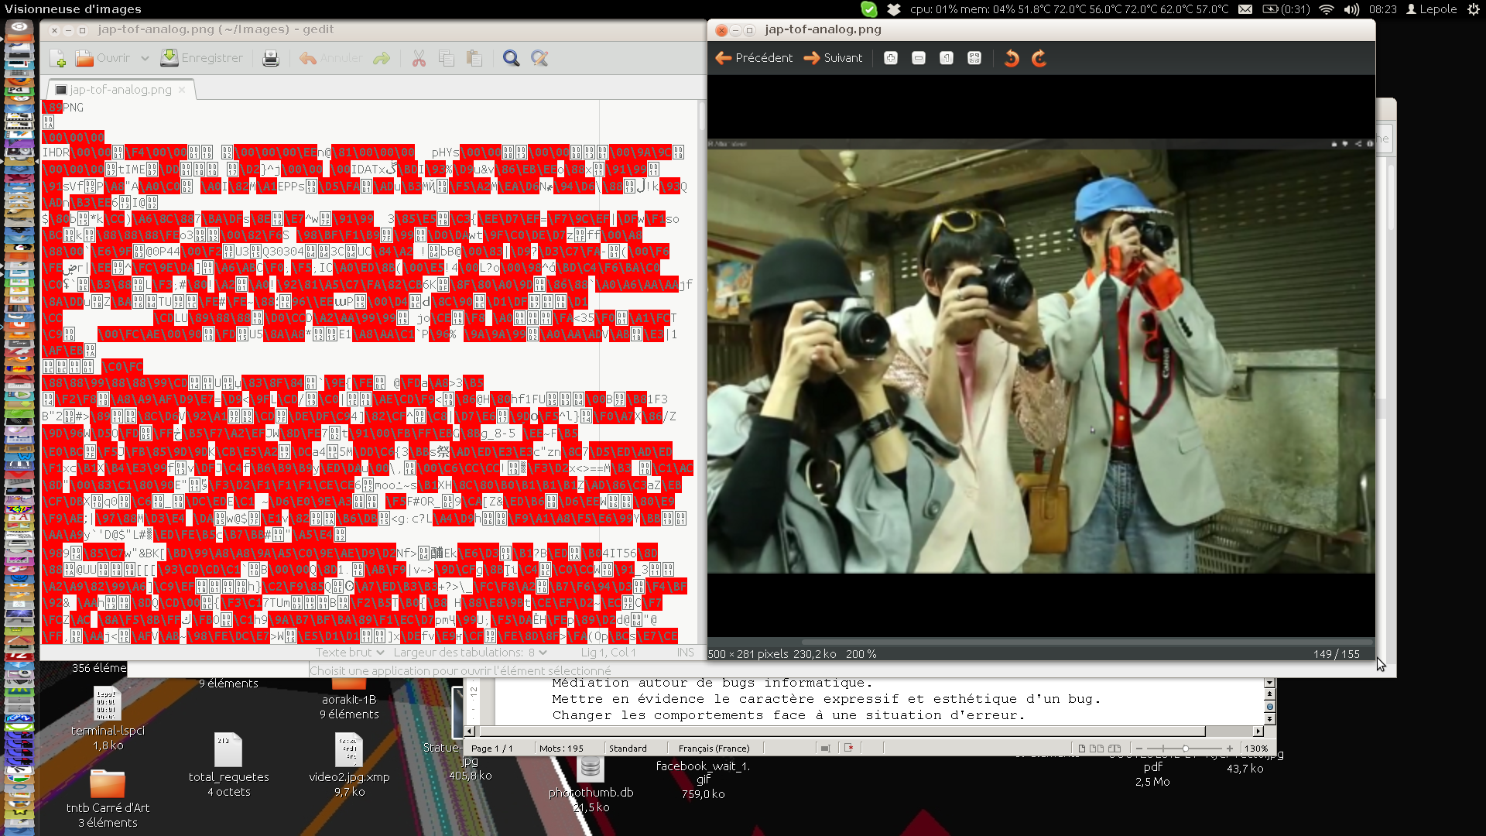Create a new document in gedit
Viewport: 1486px width, 836px height.
point(57,58)
